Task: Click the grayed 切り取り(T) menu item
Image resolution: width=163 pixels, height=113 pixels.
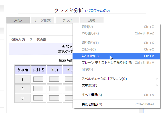Action: click(116, 43)
